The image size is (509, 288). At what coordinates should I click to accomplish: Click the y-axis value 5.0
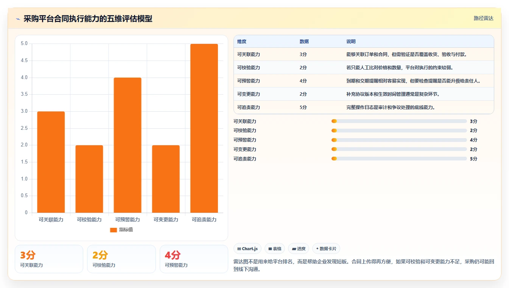pos(24,44)
